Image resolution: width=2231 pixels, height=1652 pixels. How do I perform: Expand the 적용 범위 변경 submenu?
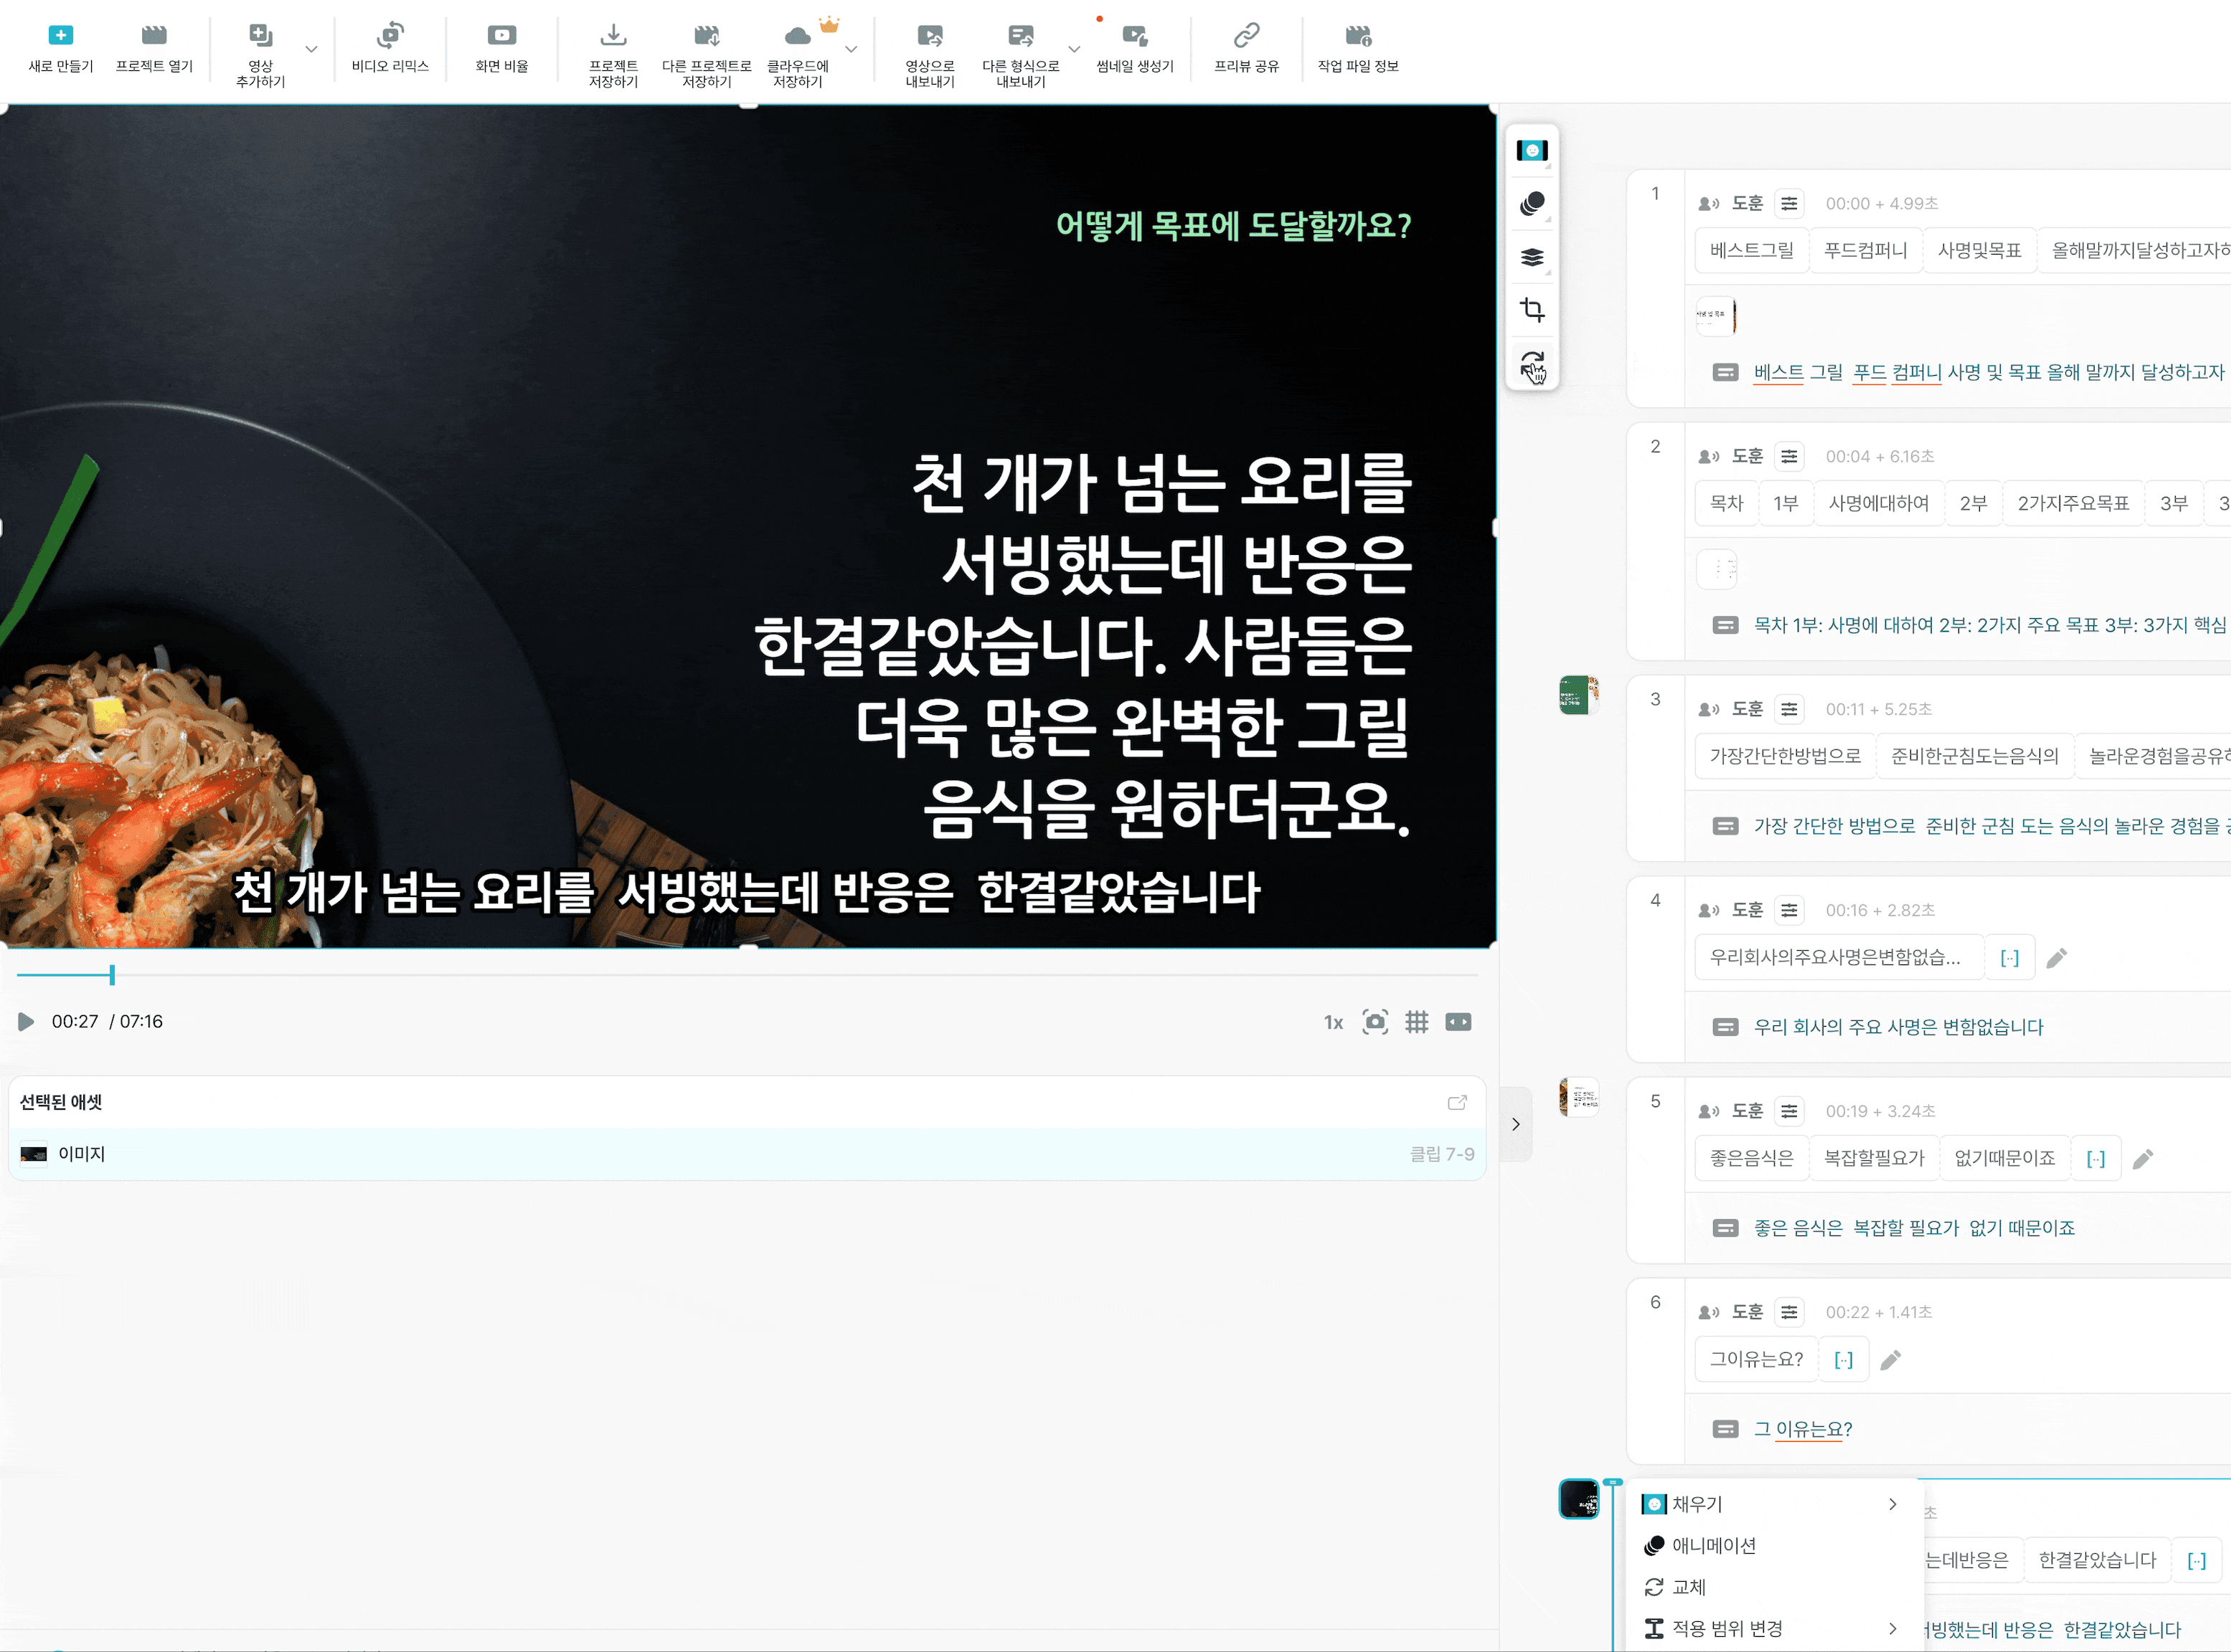coord(1893,1627)
